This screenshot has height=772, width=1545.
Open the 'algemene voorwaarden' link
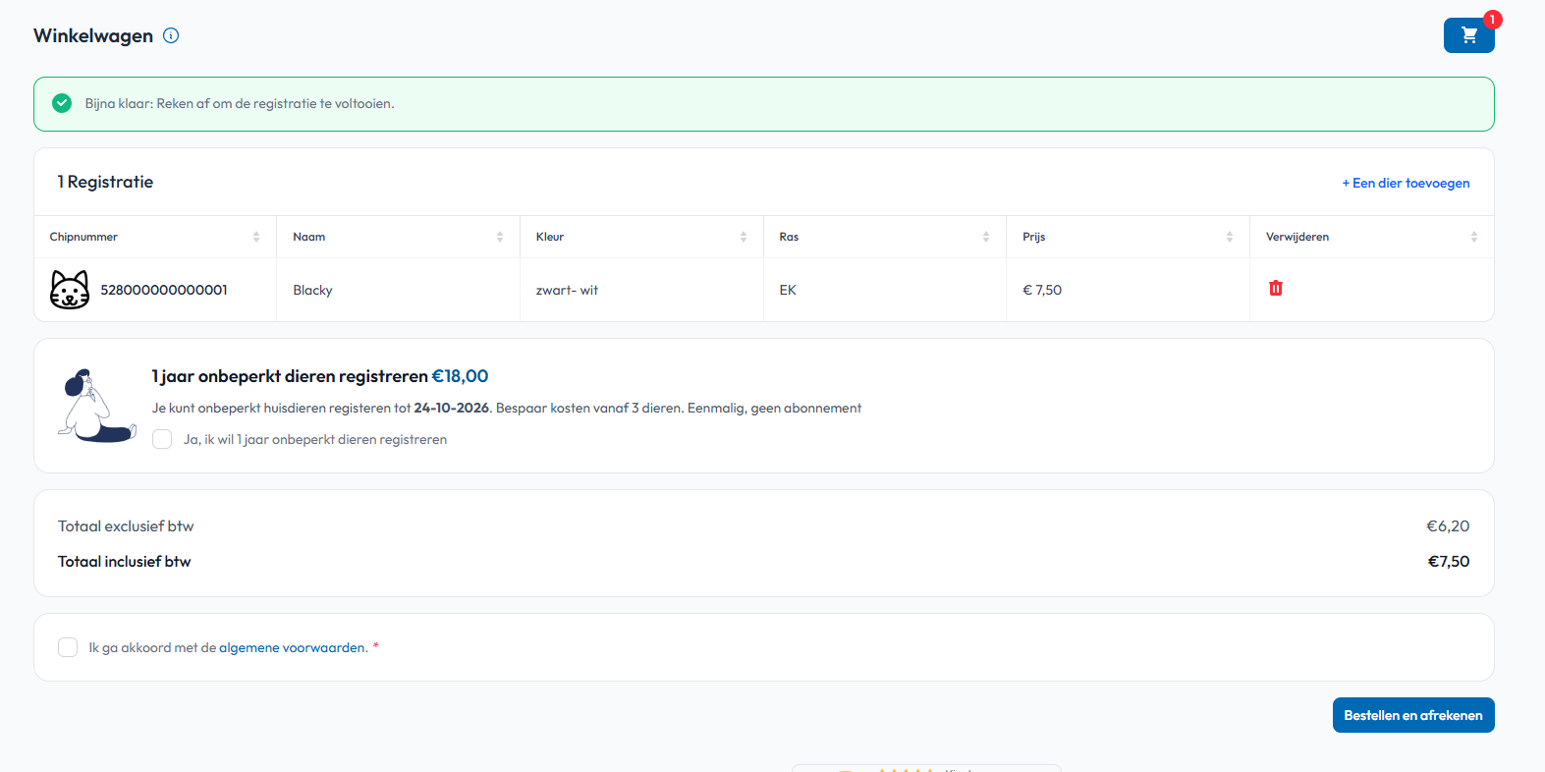click(293, 647)
